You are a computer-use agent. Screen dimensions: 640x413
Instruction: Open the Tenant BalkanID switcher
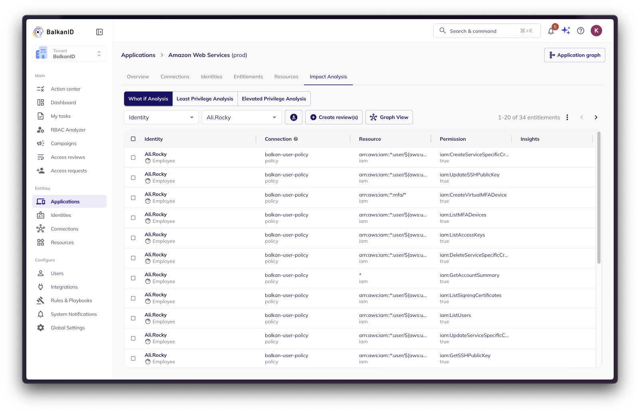pyautogui.click(x=69, y=54)
